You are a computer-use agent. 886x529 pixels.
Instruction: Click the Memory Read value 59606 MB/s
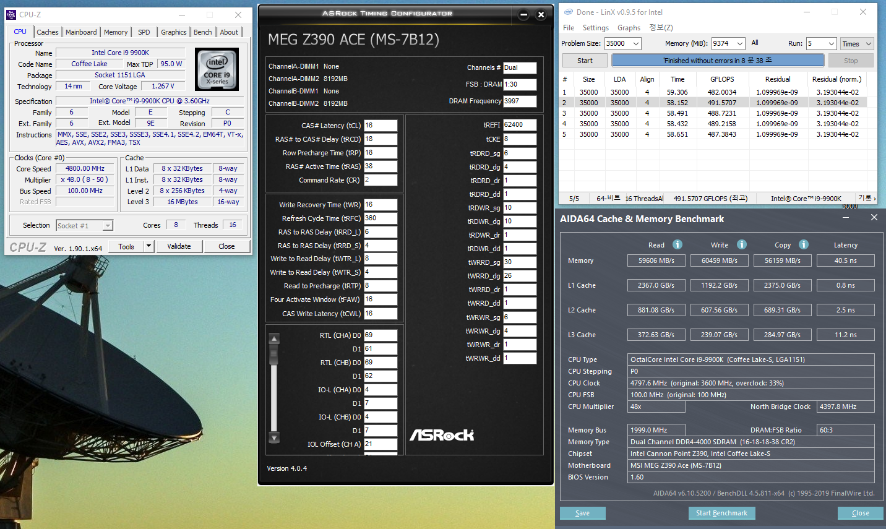(656, 260)
